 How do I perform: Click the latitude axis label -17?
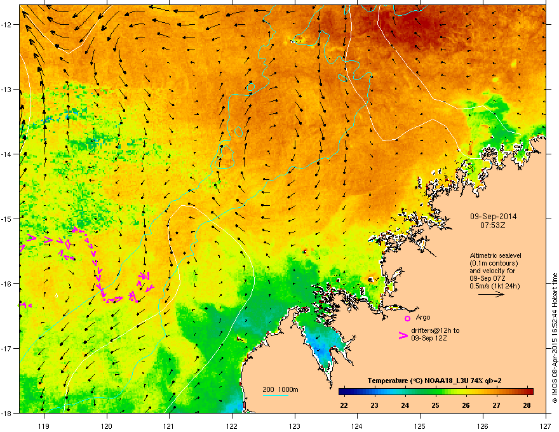click(6, 348)
